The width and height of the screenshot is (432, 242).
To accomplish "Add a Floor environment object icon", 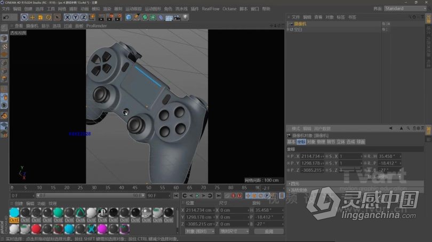I will (x=169, y=18).
